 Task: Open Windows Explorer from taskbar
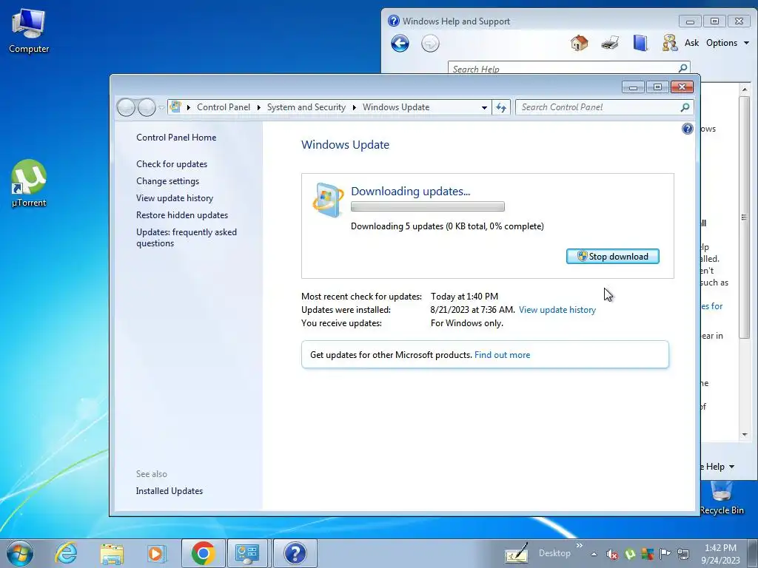pyautogui.click(x=112, y=553)
